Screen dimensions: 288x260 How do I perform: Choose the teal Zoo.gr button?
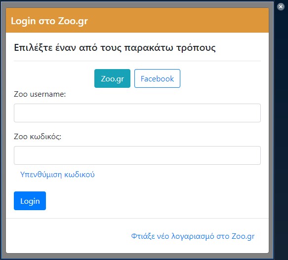coord(112,78)
